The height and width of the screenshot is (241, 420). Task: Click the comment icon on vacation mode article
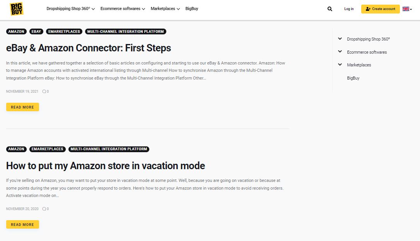click(44, 209)
